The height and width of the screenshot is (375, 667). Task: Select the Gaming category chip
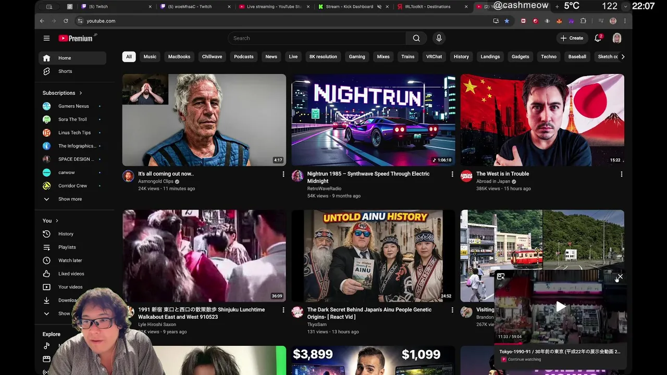(x=357, y=57)
